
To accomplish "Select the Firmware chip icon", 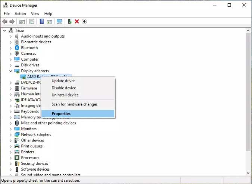I will pyautogui.click(x=17, y=88).
